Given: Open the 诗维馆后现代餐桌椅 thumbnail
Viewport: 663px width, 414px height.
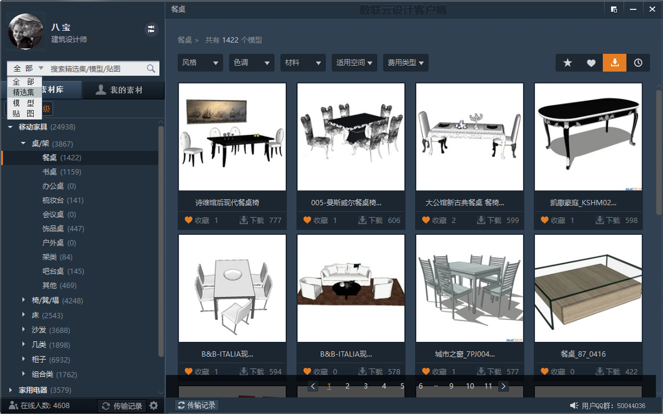Looking at the screenshot, I should pos(232,137).
